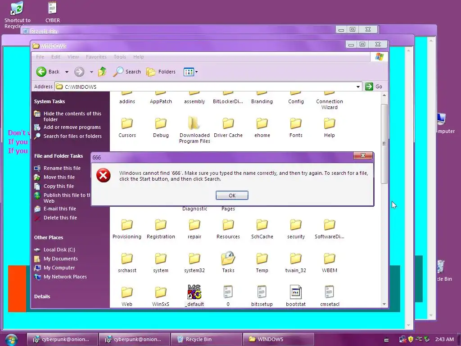
Task: Select the security folder icon
Action: coord(296,225)
